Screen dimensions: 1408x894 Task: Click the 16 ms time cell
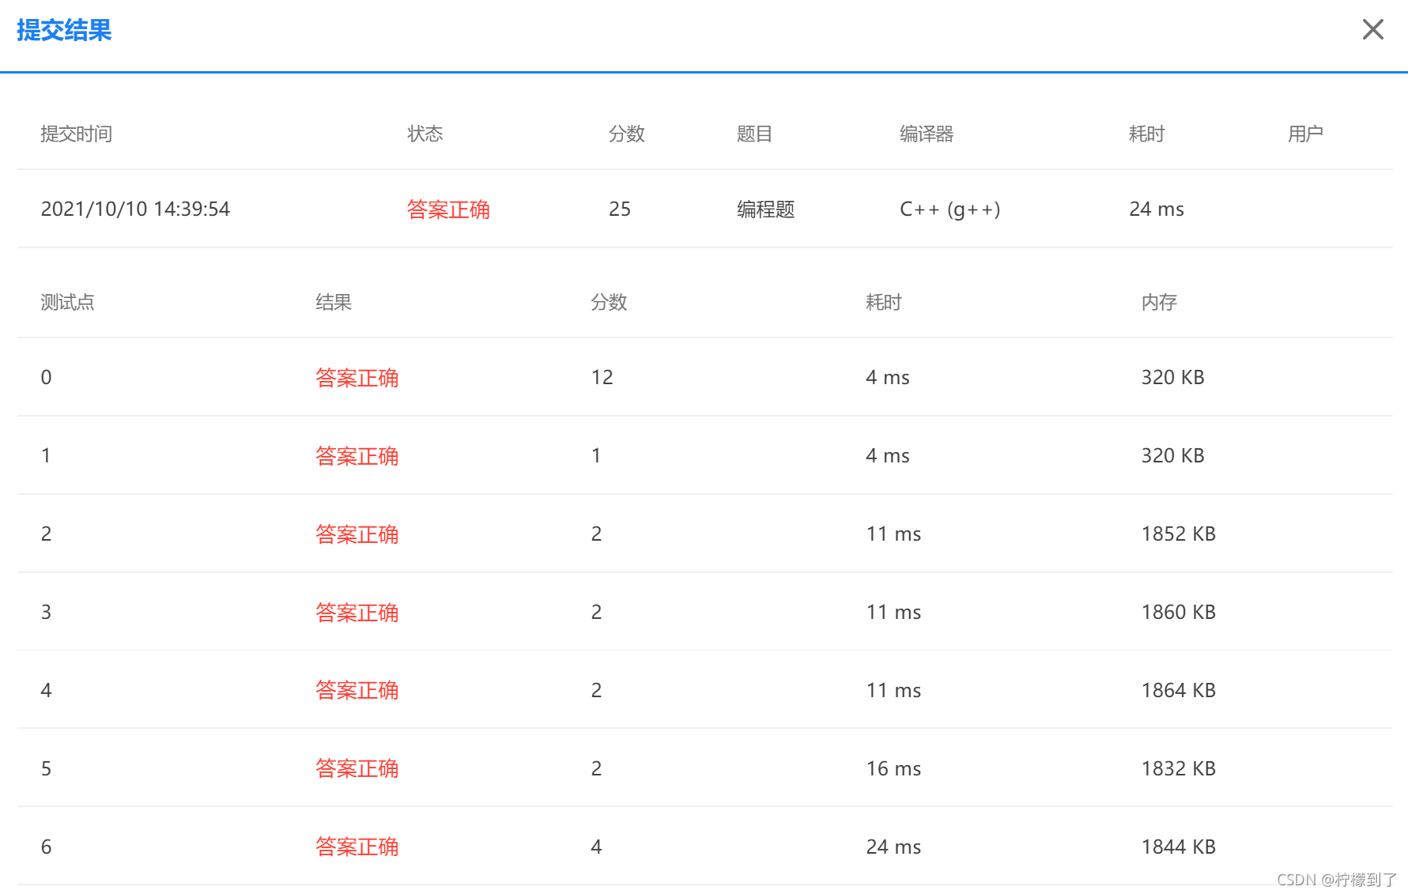click(894, 769)
